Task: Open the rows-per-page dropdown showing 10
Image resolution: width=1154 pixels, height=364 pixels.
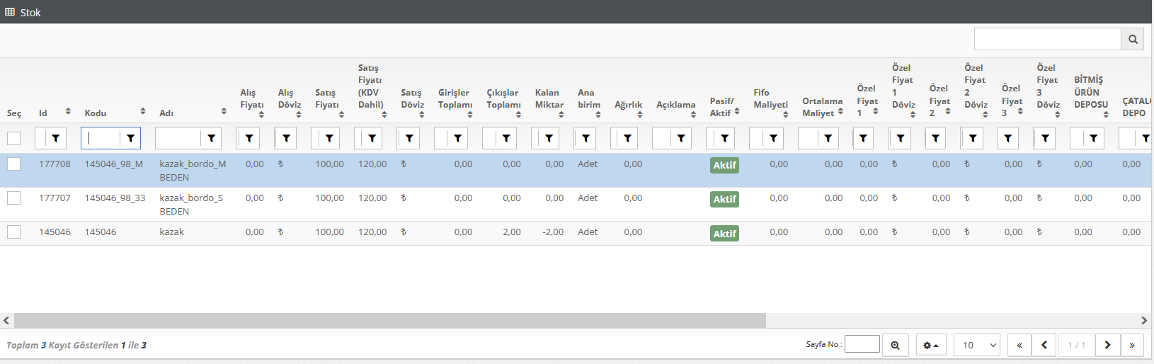Action: [x=976, y=346]
